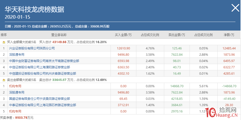Select sell amount 2970.16
Image resolution: width=241 pixels, height=120 pixels.
177,111
